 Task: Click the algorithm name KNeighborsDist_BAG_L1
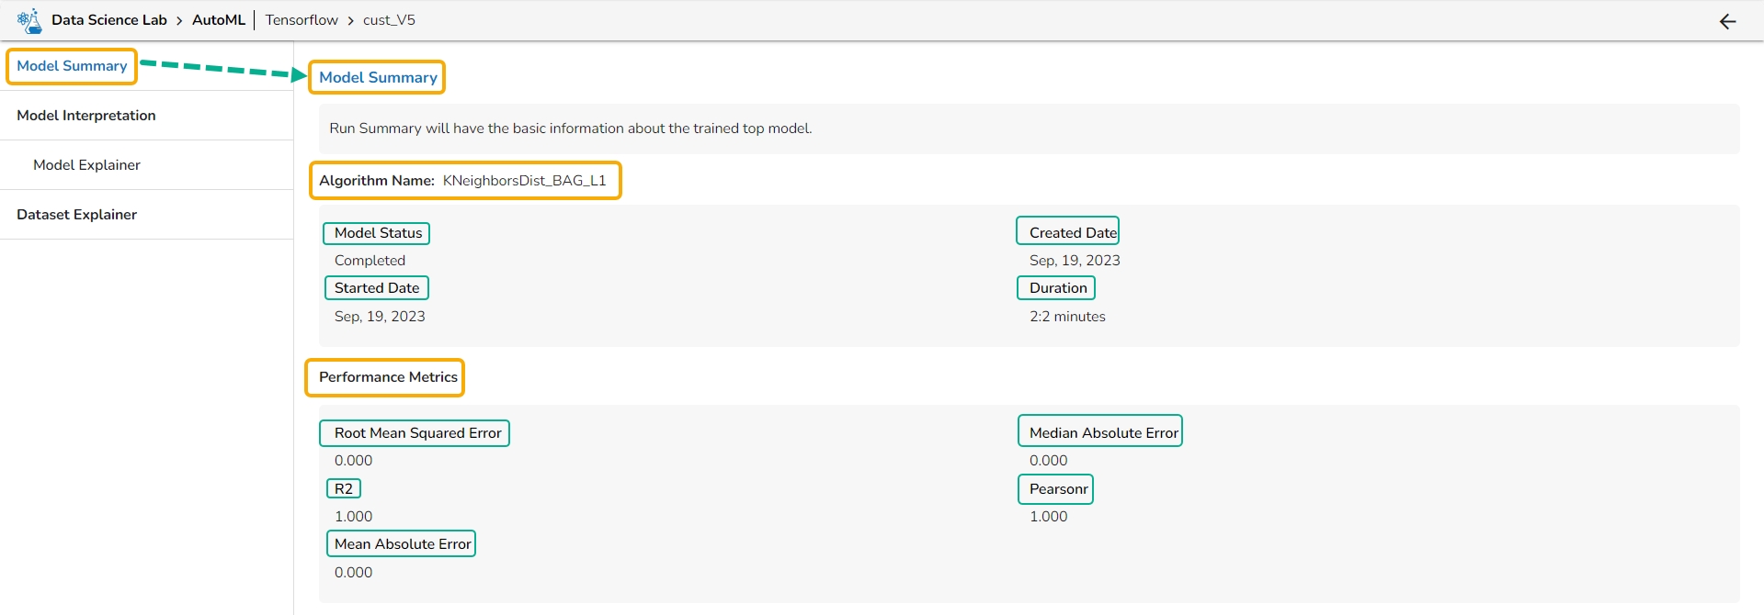524,181
